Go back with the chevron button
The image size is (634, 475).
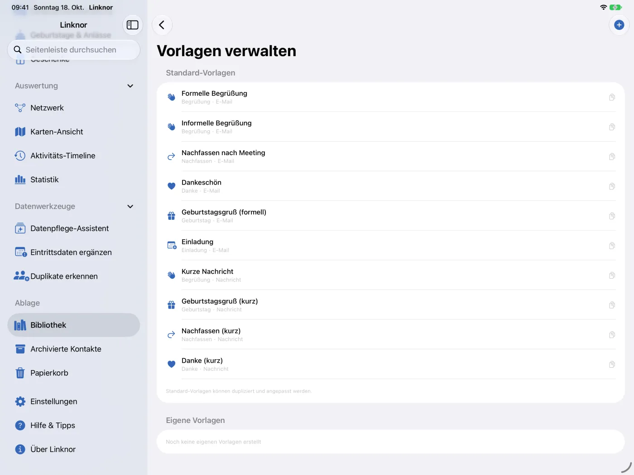162,25
